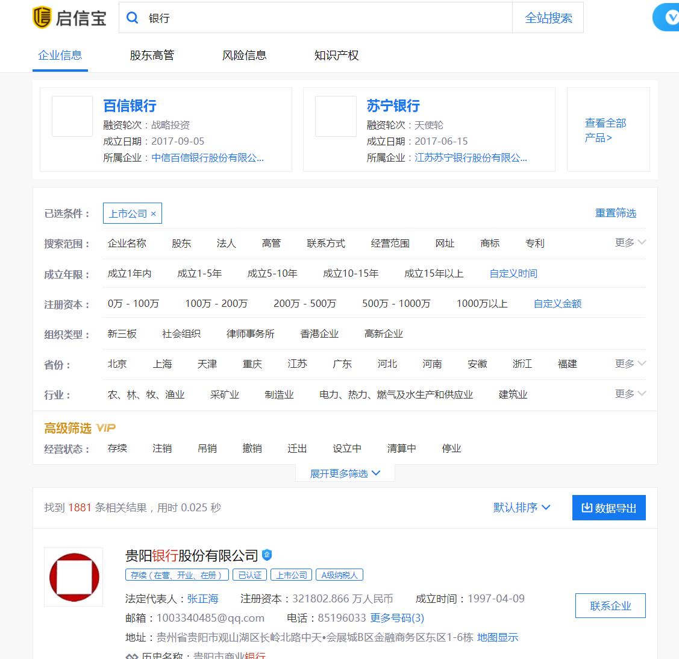This screenshot has height=659, width=679.
Task: Toggle the 成立1-5年 filter option
Action: [x=199, y=274]
